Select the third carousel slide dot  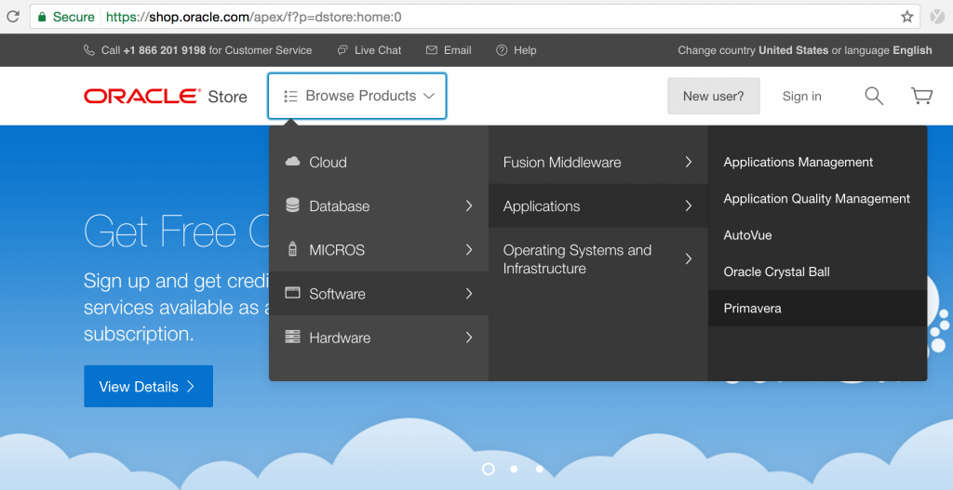[540, 469]
